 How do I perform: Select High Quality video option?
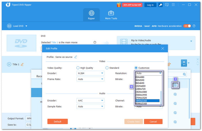pyautogui.click(x=78, y=68)
